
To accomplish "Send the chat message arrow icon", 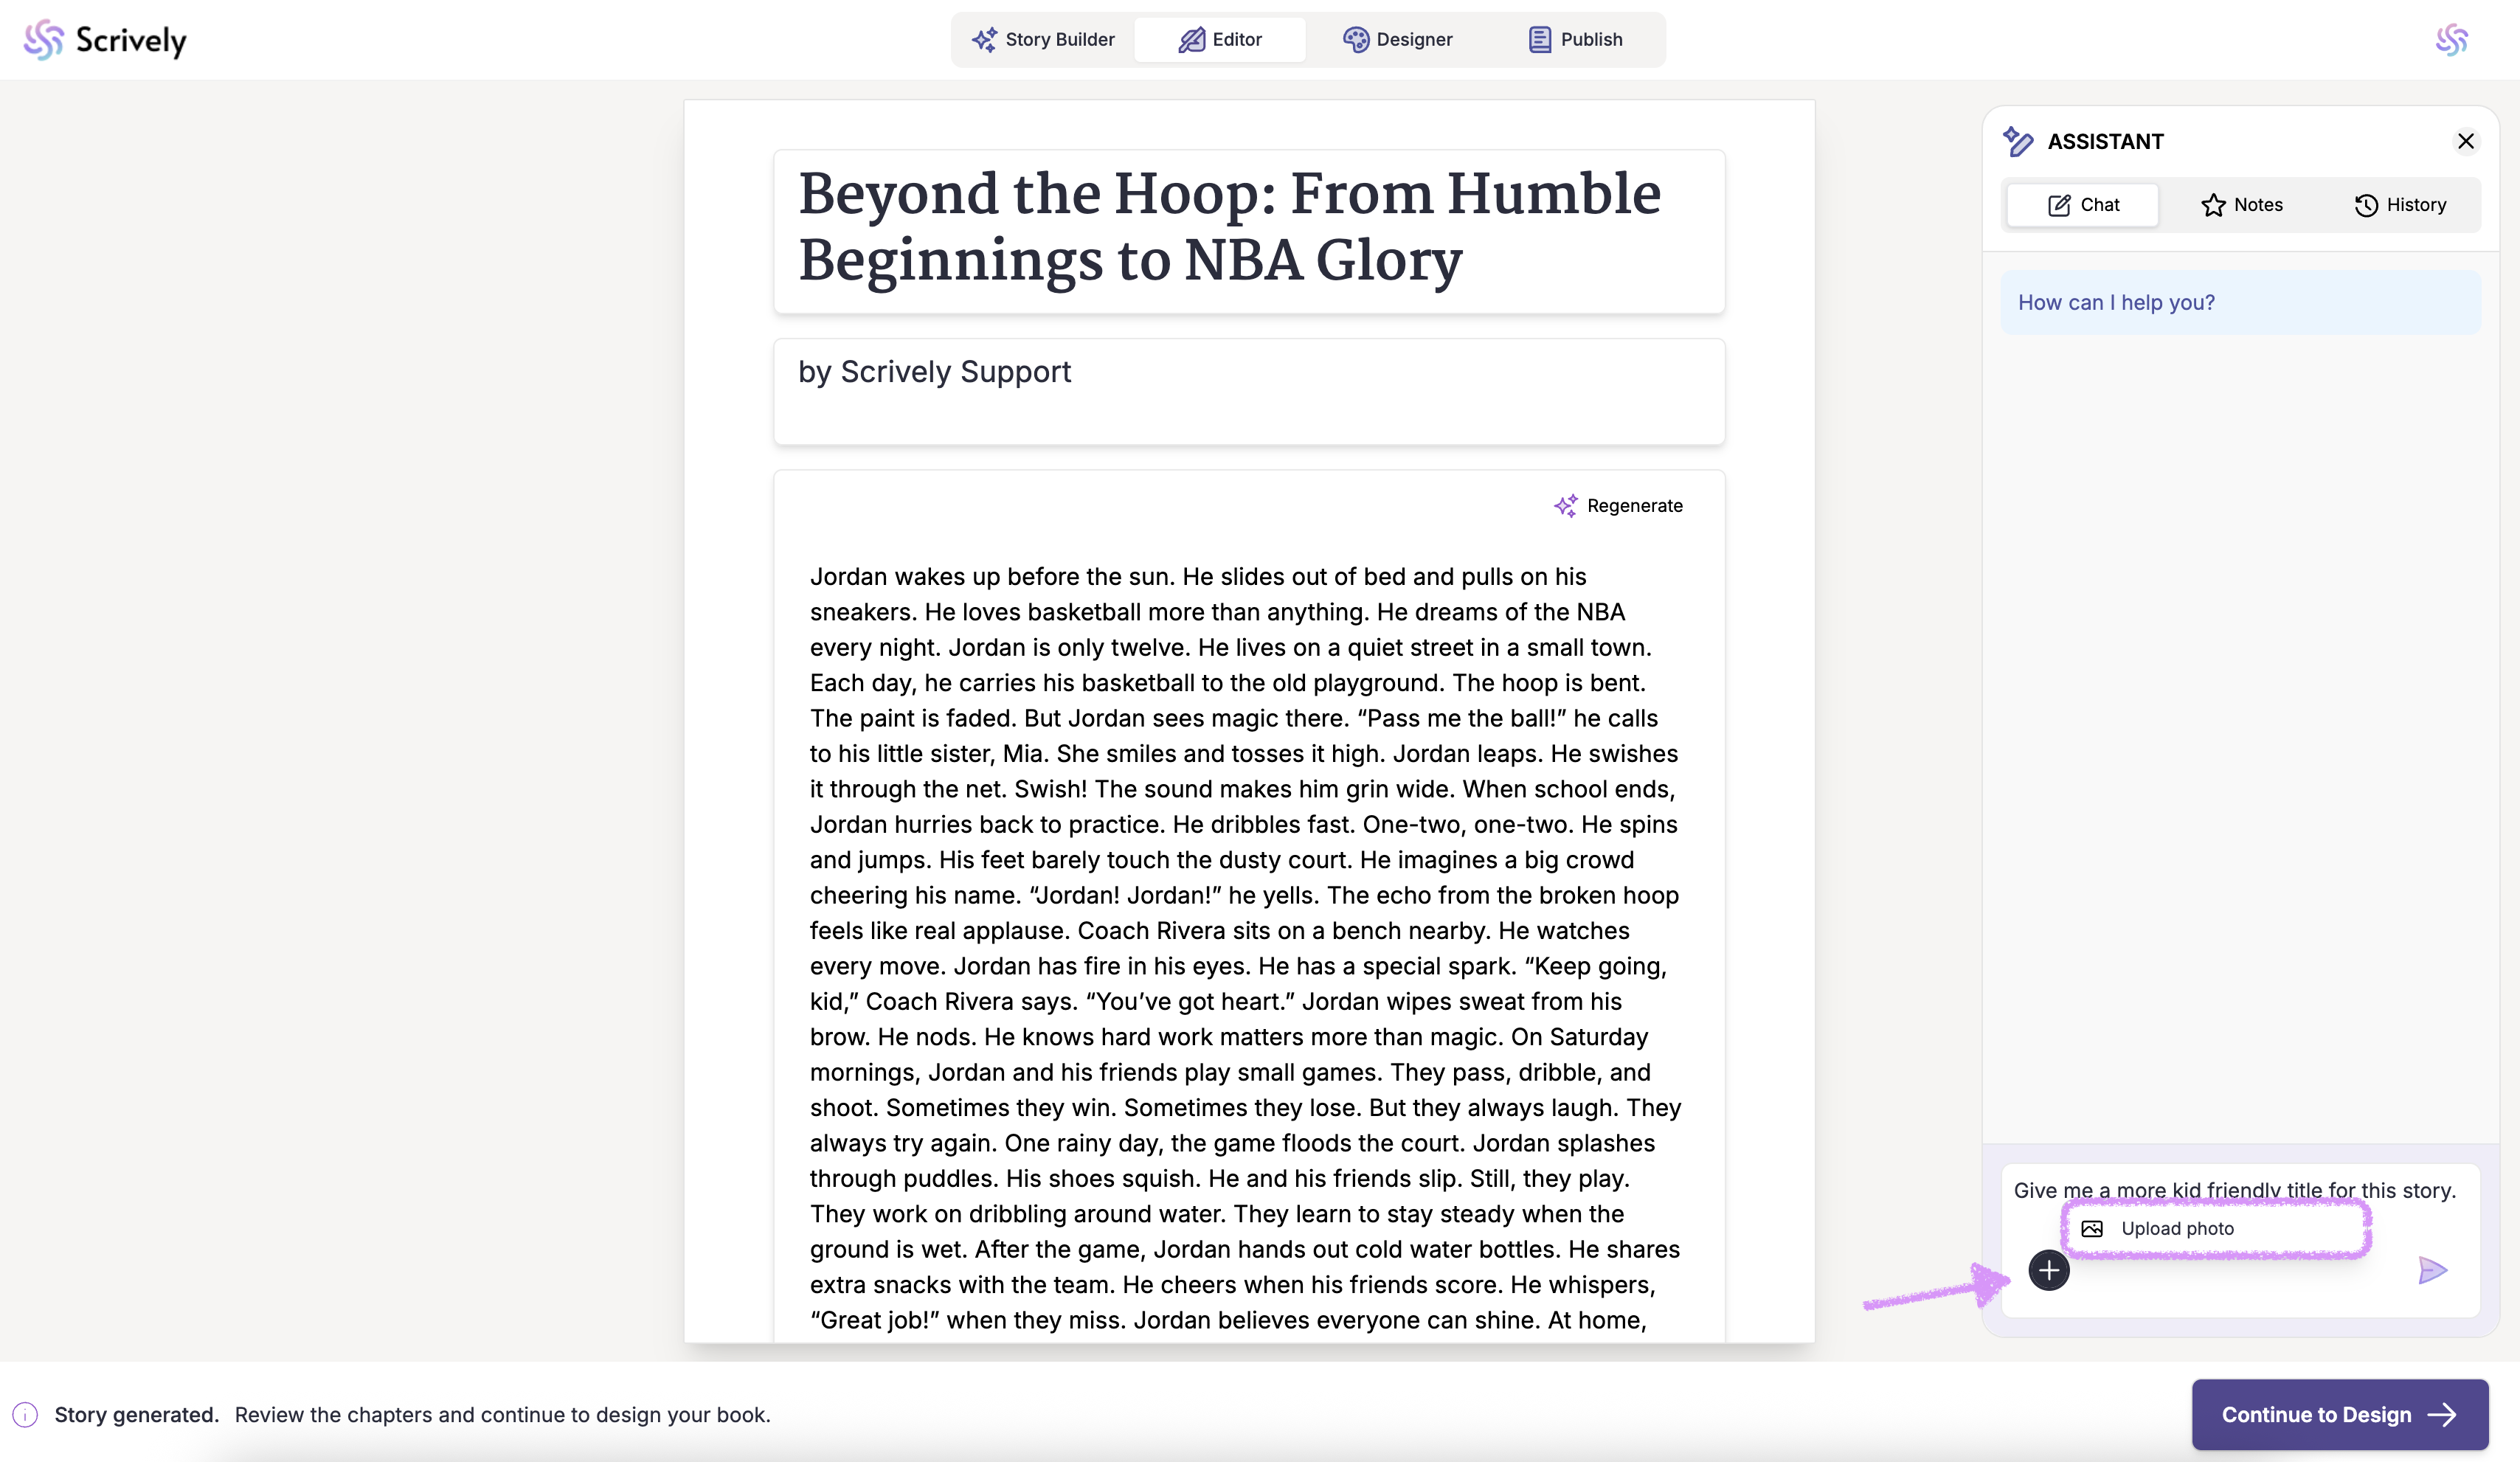I will (x=2431, y=1271).
